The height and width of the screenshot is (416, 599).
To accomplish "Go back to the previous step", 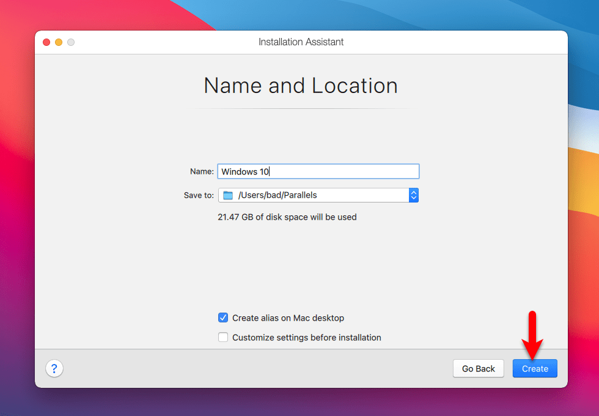I will (478, 368).
